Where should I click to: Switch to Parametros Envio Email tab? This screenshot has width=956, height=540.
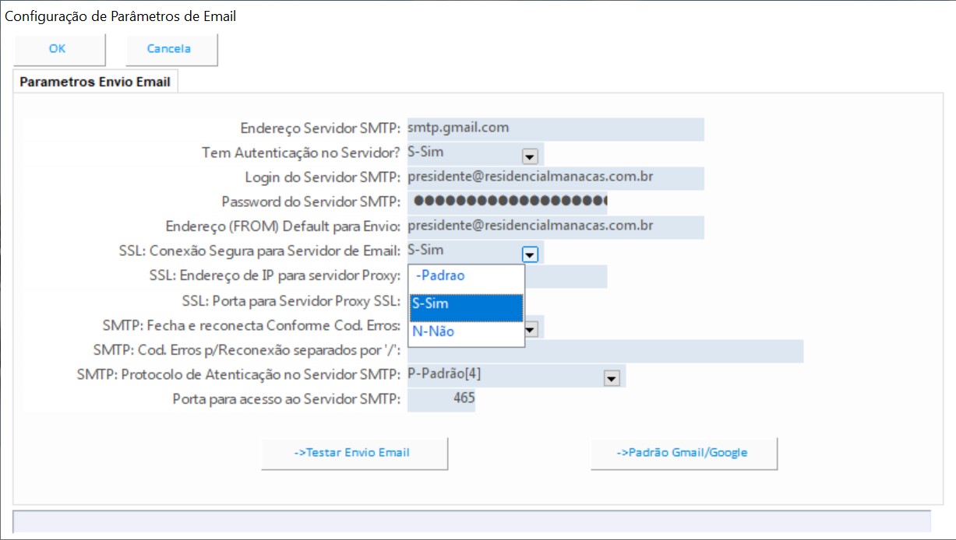click(x=95, y=82)
